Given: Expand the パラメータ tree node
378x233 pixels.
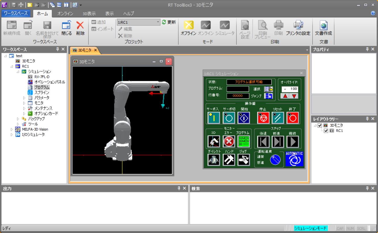Looking at the screenshot, I should (x=24, y=98).
